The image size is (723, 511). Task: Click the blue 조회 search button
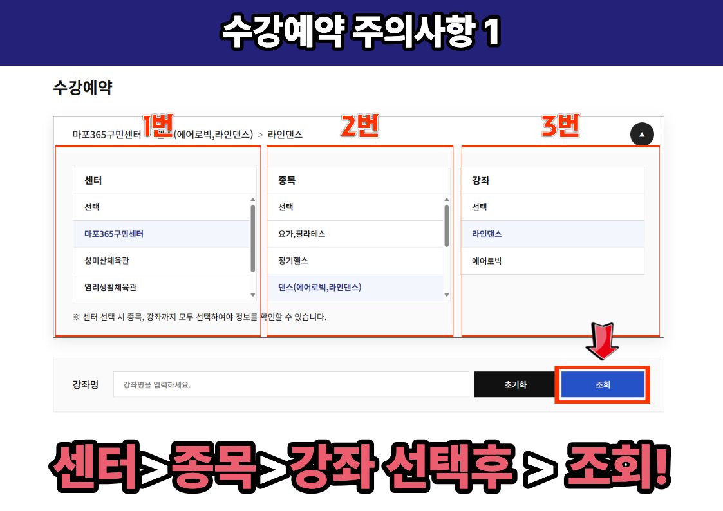coord(603,385)
